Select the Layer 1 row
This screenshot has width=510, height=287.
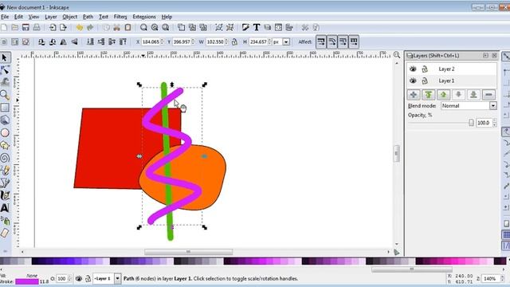452,81
